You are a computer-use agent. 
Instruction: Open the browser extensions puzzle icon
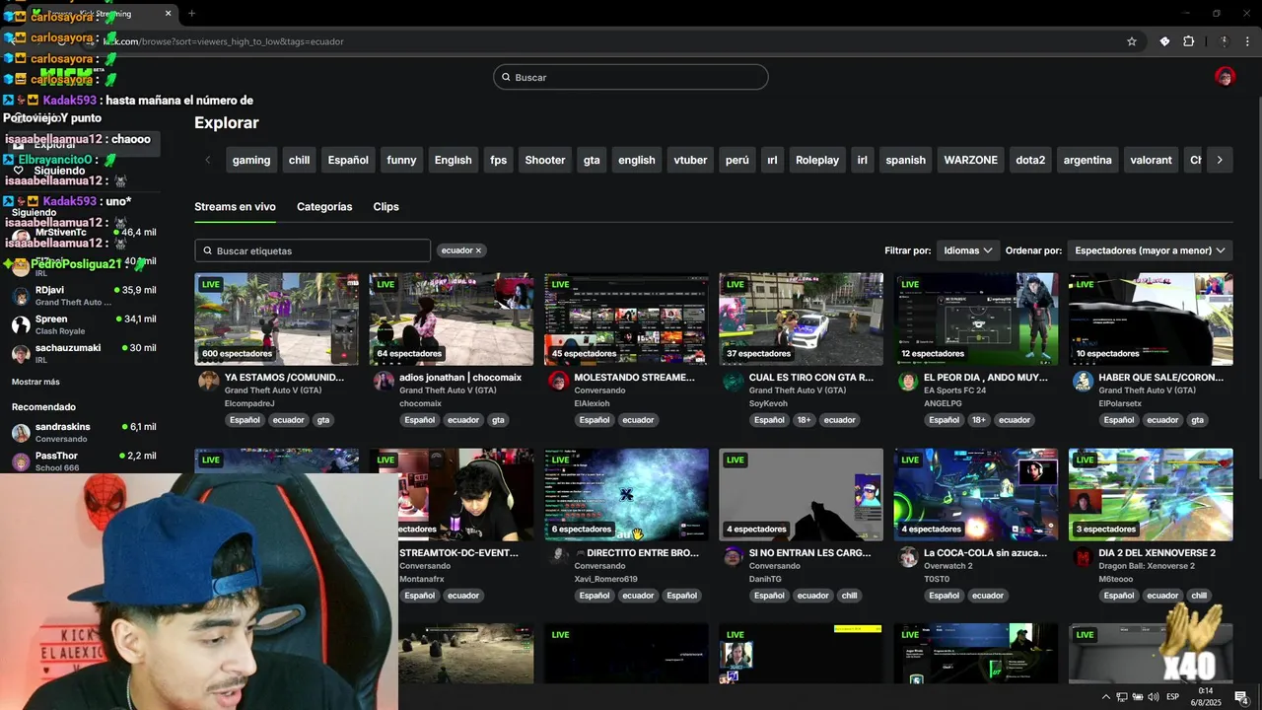(1188, 41)
